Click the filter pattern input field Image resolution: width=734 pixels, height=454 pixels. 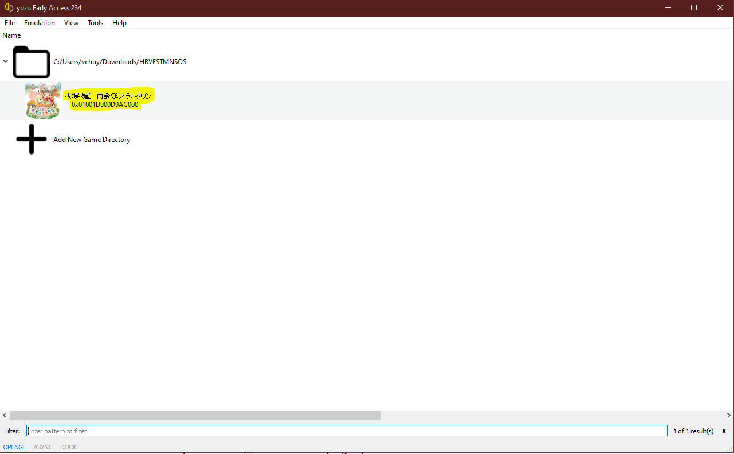pyautogui.click(x=347, y=431)
